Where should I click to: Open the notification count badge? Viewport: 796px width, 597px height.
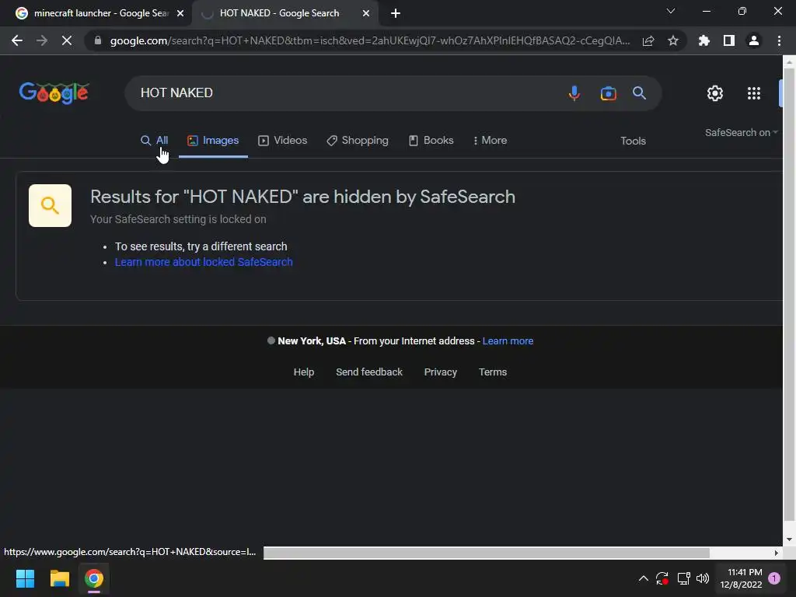[x=774, y=578]
